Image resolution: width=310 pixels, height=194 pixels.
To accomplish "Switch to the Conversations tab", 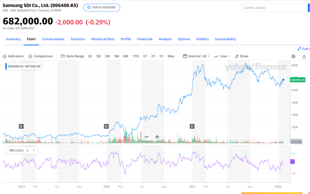I will 53,39.
